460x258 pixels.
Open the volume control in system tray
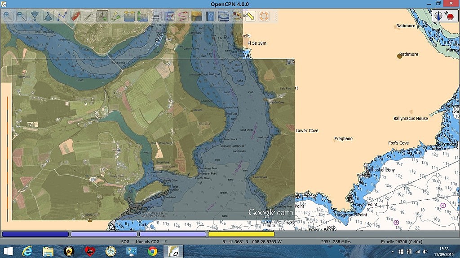click(425, 252)
